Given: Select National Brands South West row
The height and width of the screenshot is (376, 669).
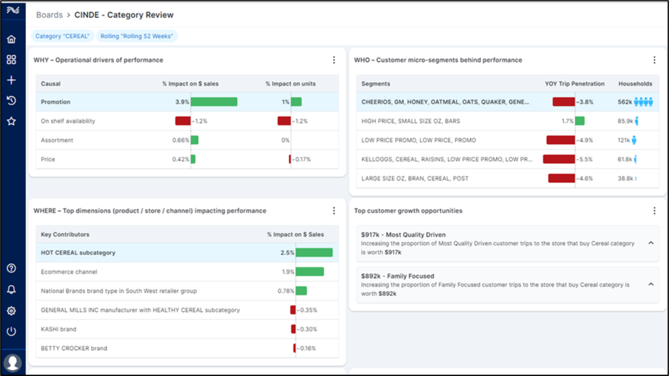Looking at the screenshot, I should [187, 291].
